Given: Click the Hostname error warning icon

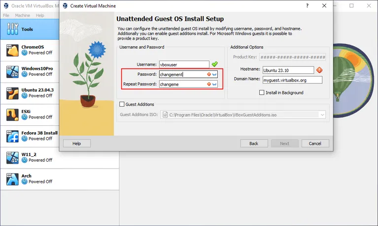Looking at the screenshot, I should [x=319, y=70].
